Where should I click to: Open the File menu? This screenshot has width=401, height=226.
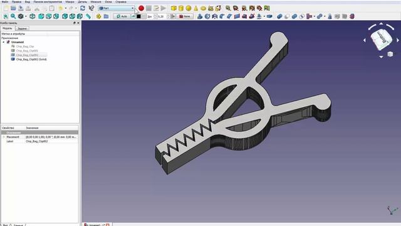click(x=5, y=2)
